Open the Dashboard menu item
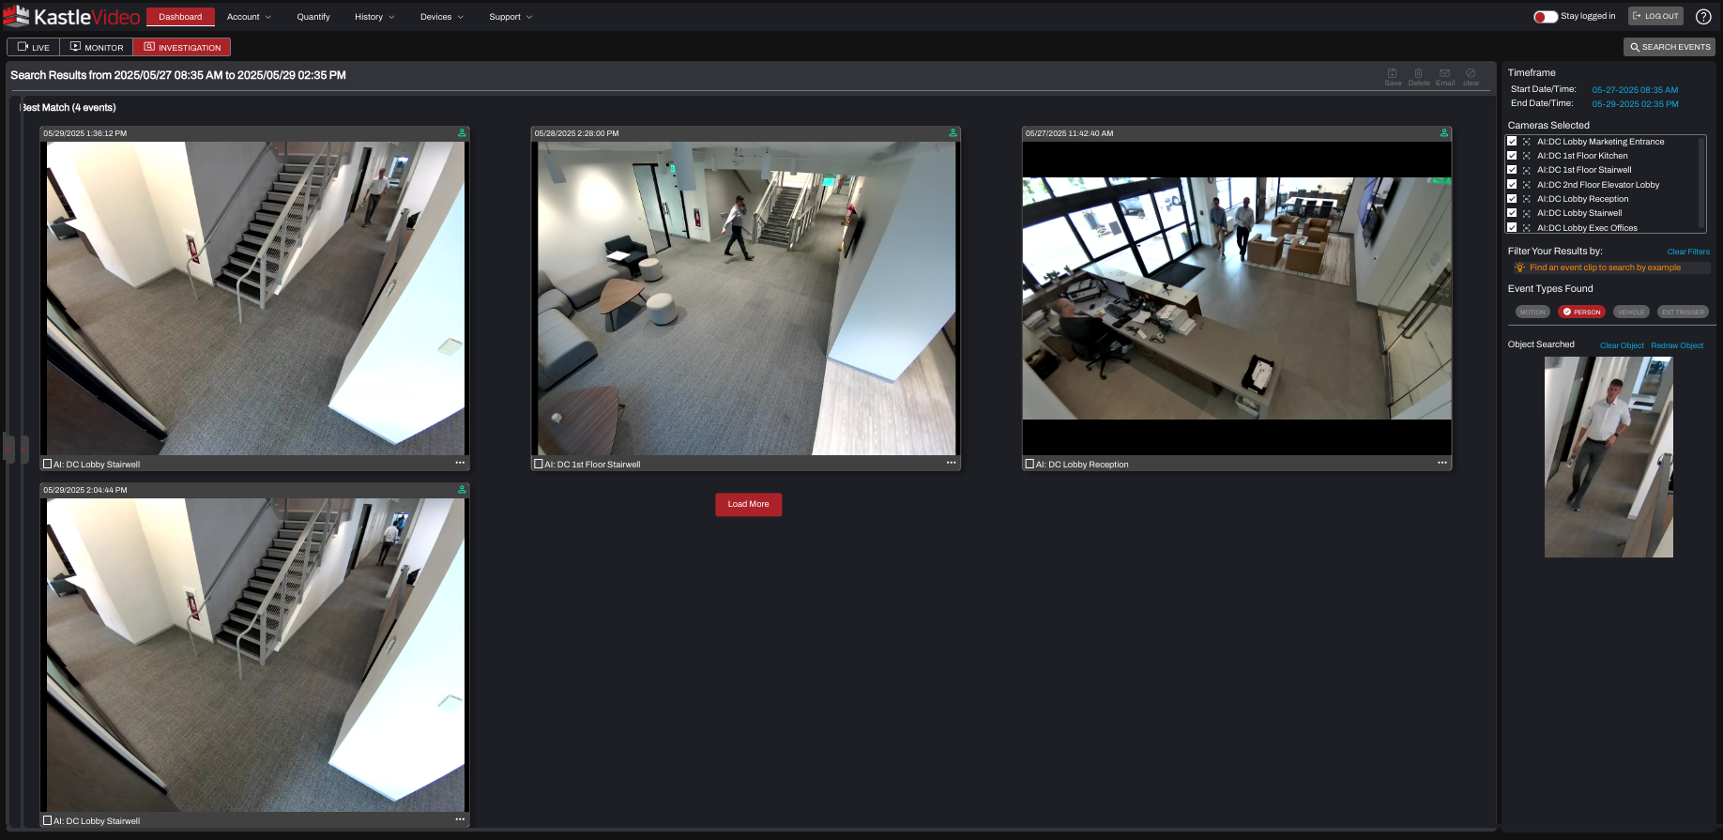The image size is (1723, 840). point(180,17)
